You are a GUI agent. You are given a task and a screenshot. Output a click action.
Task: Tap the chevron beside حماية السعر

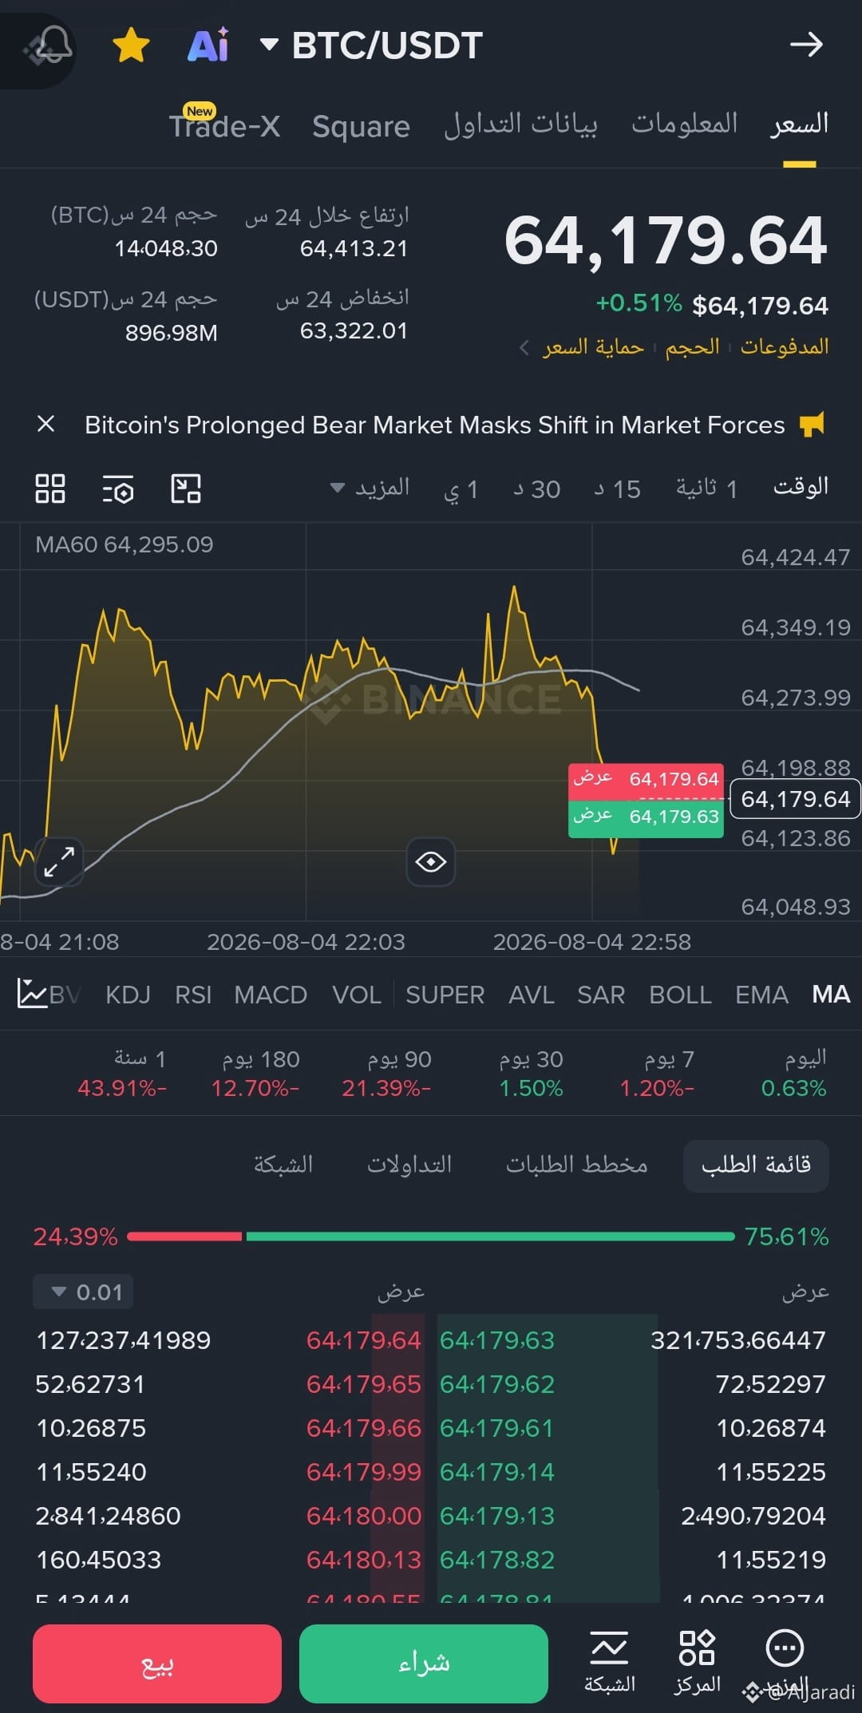[524, 347]
